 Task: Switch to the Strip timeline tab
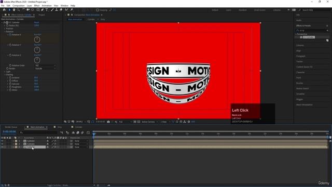click(60, 127)
